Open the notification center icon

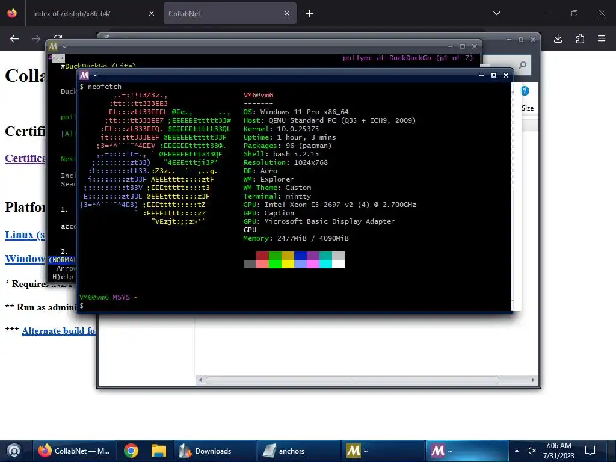[x=590, y=451]
